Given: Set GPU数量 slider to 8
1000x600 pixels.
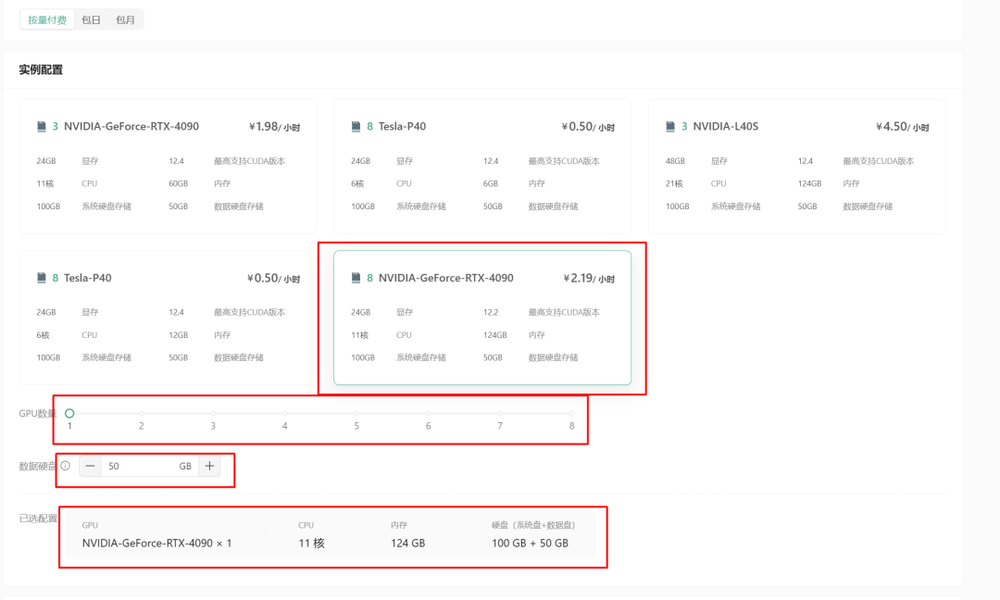Looking at the screenshot, I should coord(572,413).
